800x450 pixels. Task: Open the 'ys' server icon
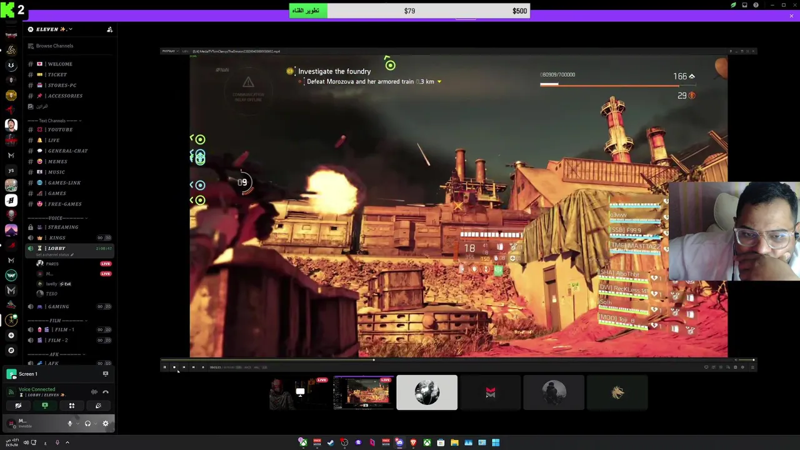(x=11, y=170)
